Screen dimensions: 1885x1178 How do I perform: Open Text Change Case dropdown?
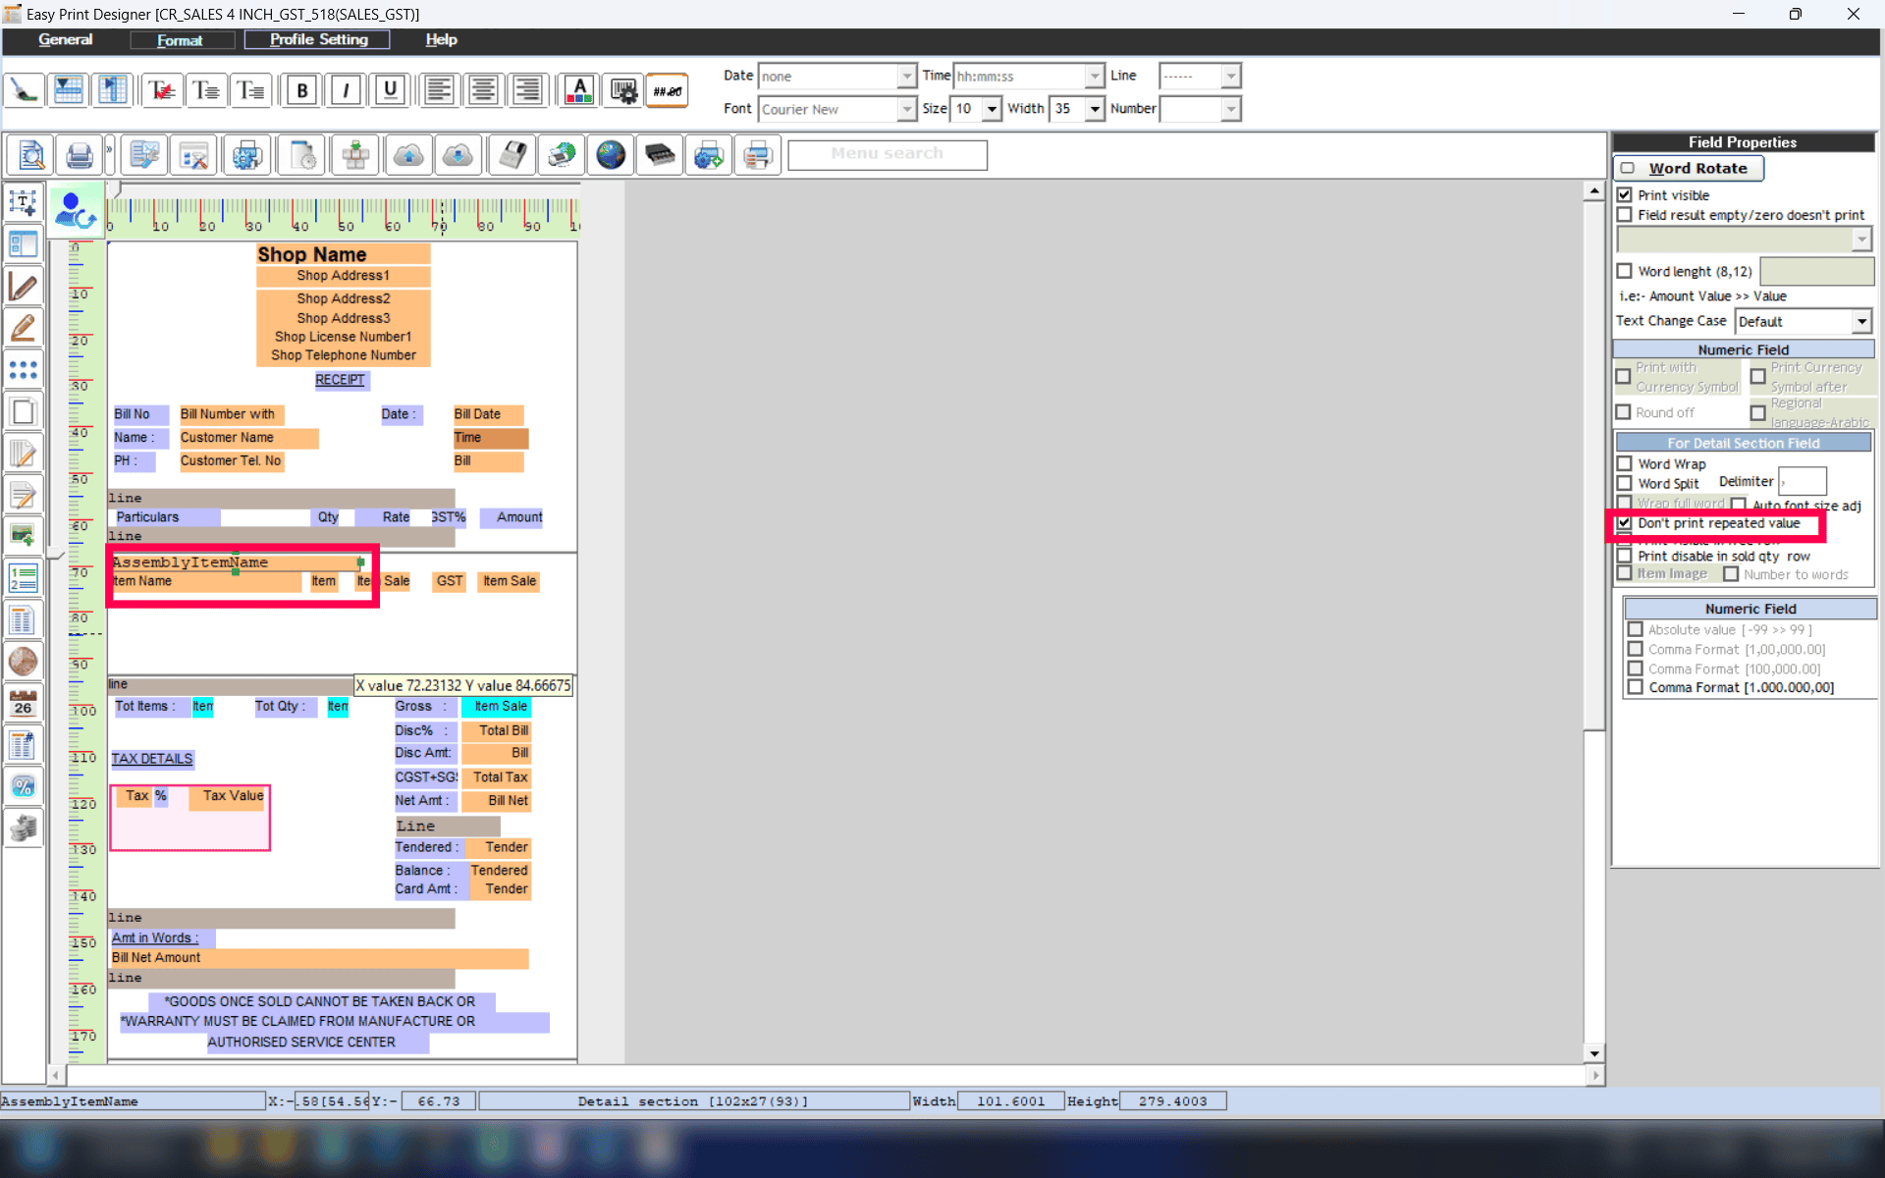1860,321
